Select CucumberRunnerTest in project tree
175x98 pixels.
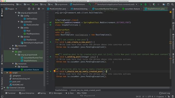coord(33,58)
